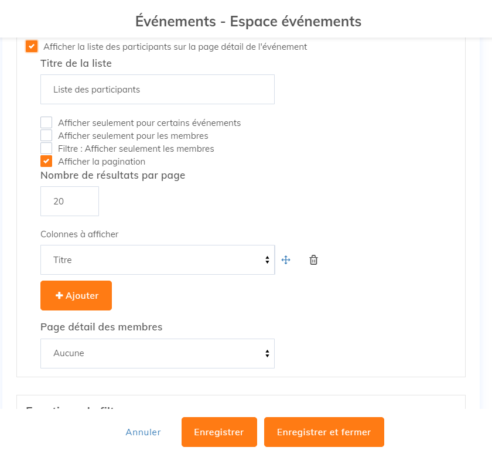Click the Titre de la liste field

[158, 90]
